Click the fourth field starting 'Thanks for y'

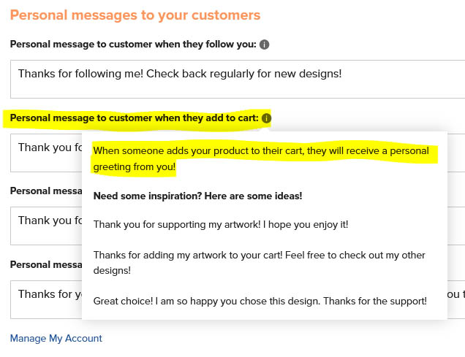[x=46, y=299]
